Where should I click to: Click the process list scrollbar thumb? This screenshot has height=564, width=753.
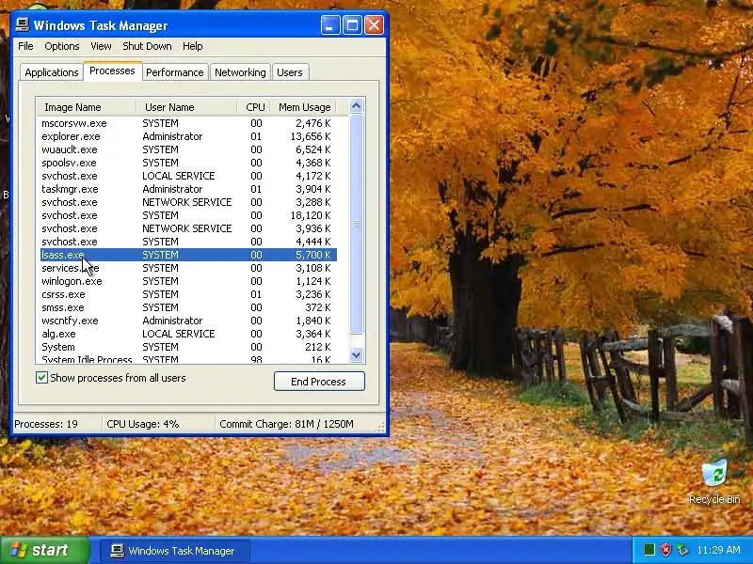pos(356,224)
